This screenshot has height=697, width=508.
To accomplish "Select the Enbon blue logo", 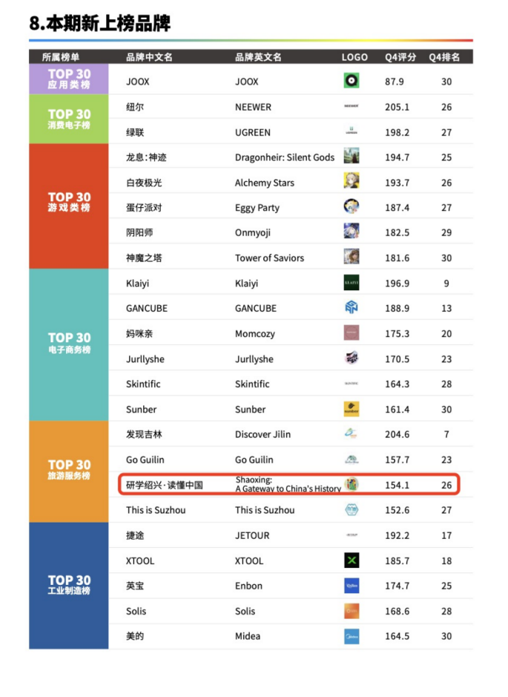I will tap(352, 586).
